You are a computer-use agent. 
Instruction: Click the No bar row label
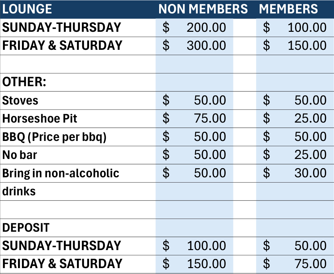pyautogui.click(x=78, y=155)
